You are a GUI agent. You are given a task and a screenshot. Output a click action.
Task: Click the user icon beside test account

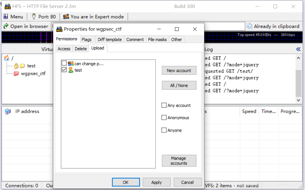[71, 70]
